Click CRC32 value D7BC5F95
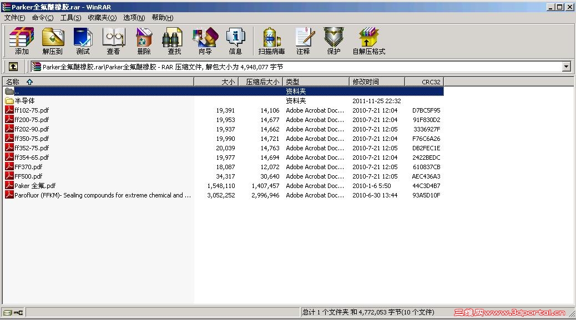 [x=426, y=110]
